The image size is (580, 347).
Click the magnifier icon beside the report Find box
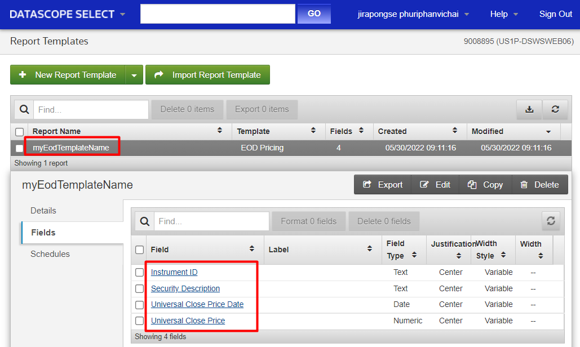[24, 109]
